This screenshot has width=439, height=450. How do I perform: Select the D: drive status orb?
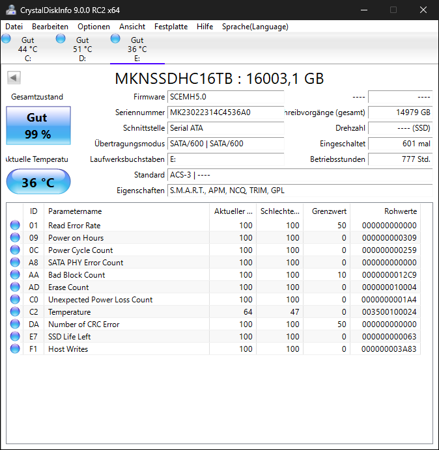[61, 38]
